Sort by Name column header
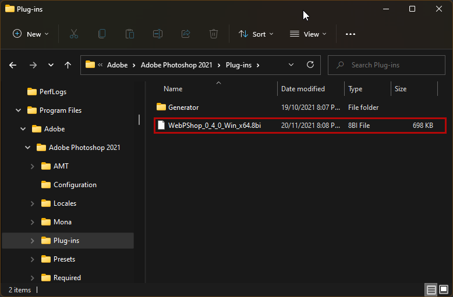The height and width of the screenshot is (297, 453). pyautogui.click(x=173, y=89)
